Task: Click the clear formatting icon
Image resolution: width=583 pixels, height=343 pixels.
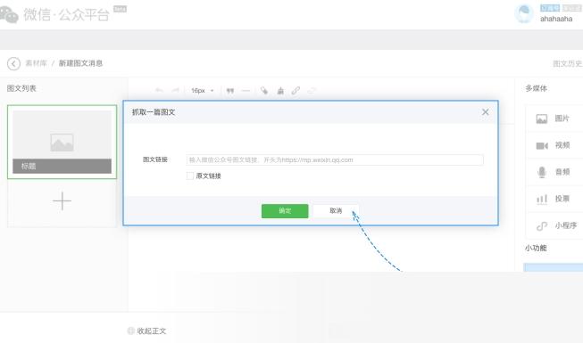Action: tap(280, 91)
